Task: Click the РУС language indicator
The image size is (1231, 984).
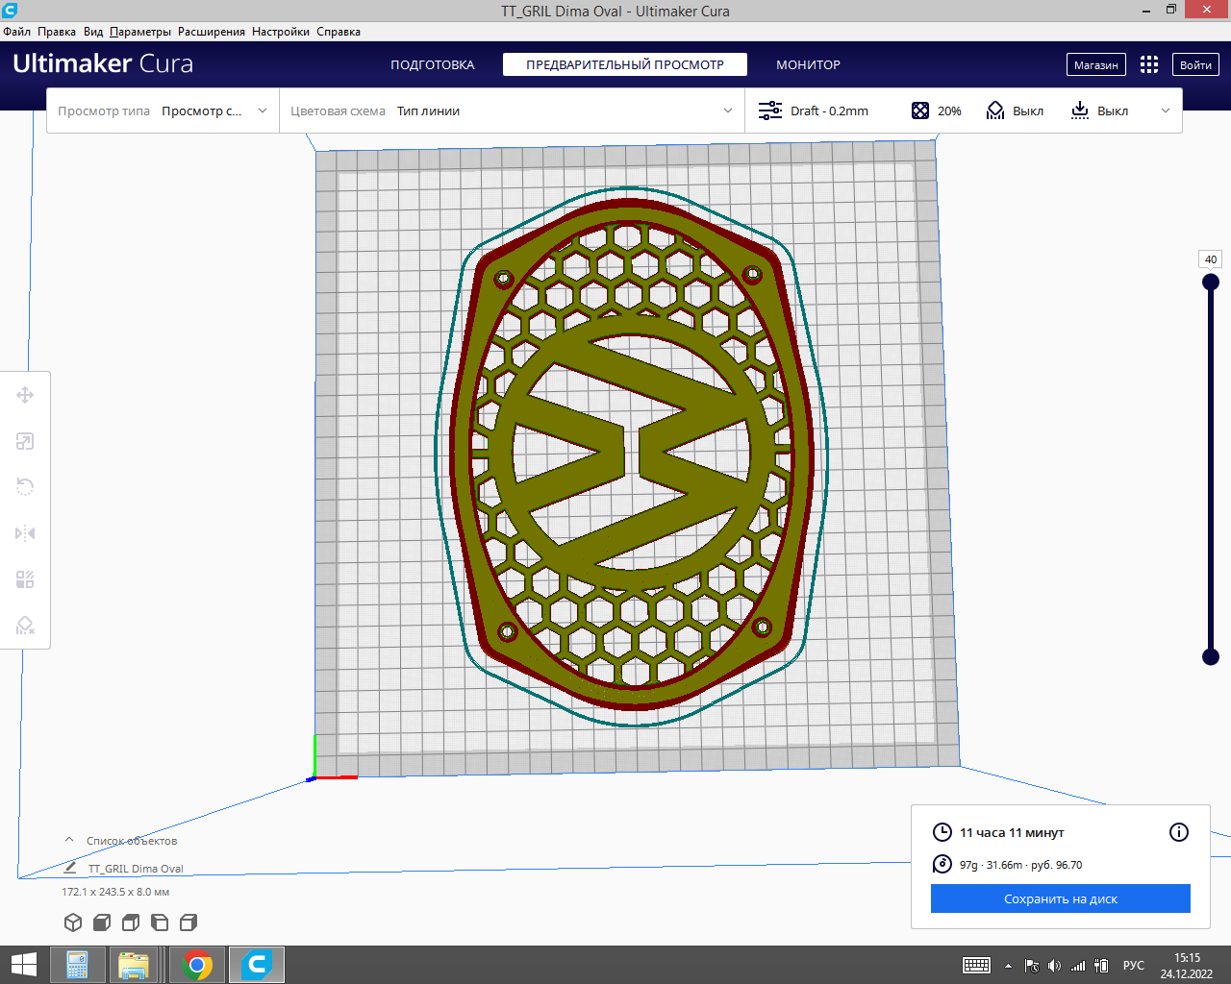Action: click(1134, 966)
